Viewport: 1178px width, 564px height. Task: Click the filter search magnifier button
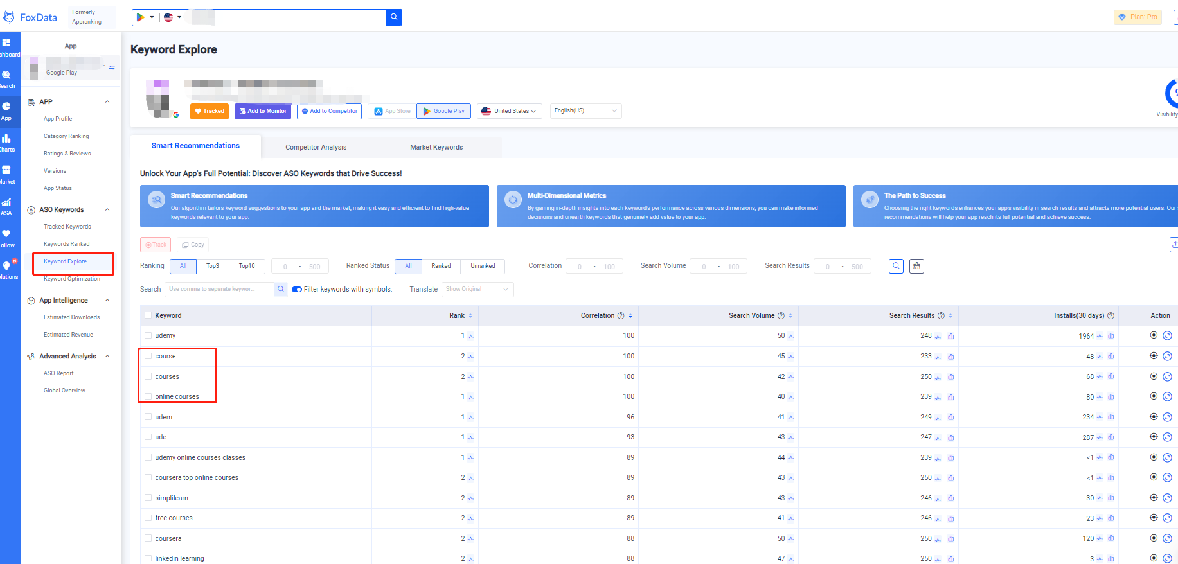[897, 266]
